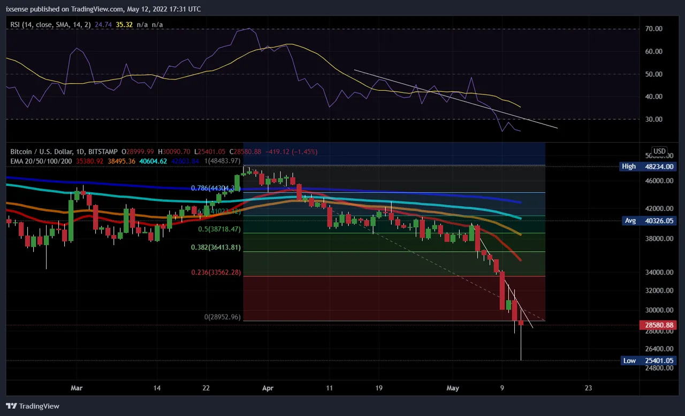Select the 0.236(33562.28) Fibonacci level label
685x416 pixels.
point(216,272)
